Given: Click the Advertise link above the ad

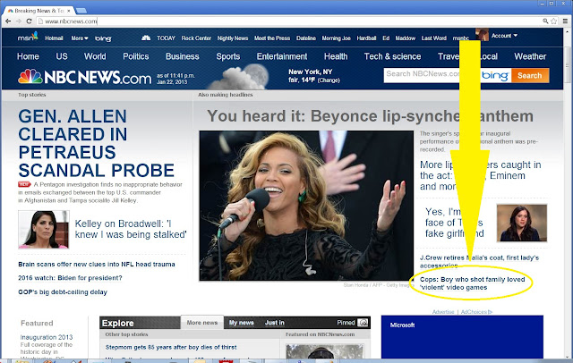Looking at the screenshot, I should [443, 312].
